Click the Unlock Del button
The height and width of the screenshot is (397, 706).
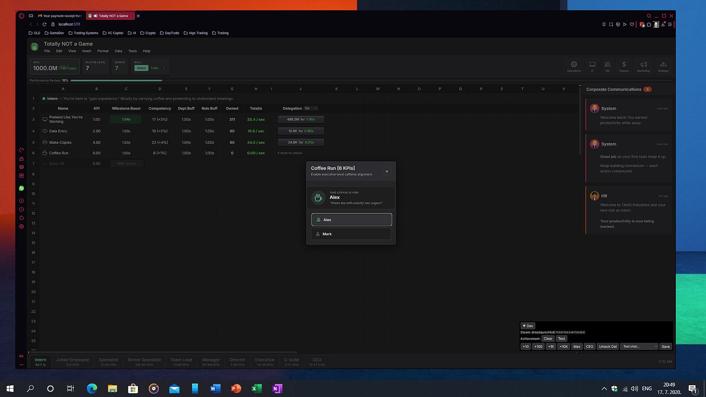coord(607,346)
